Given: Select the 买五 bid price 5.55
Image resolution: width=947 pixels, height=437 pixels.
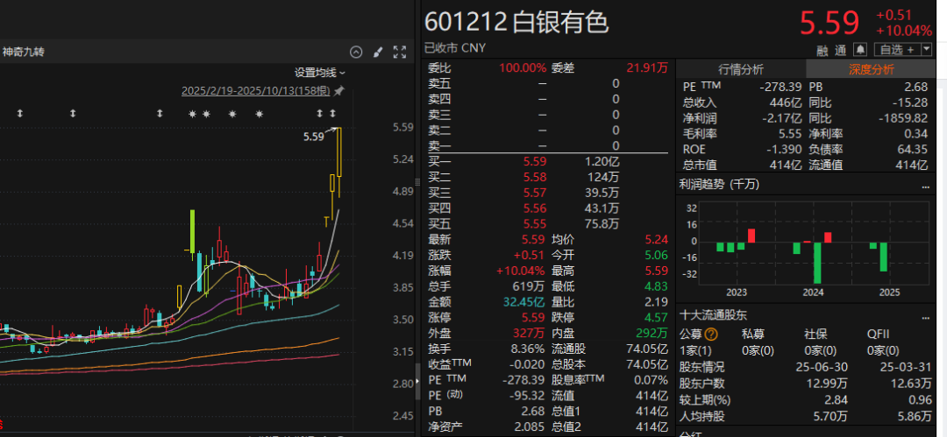Looking at the screenshot, I should tap(535, 224).
